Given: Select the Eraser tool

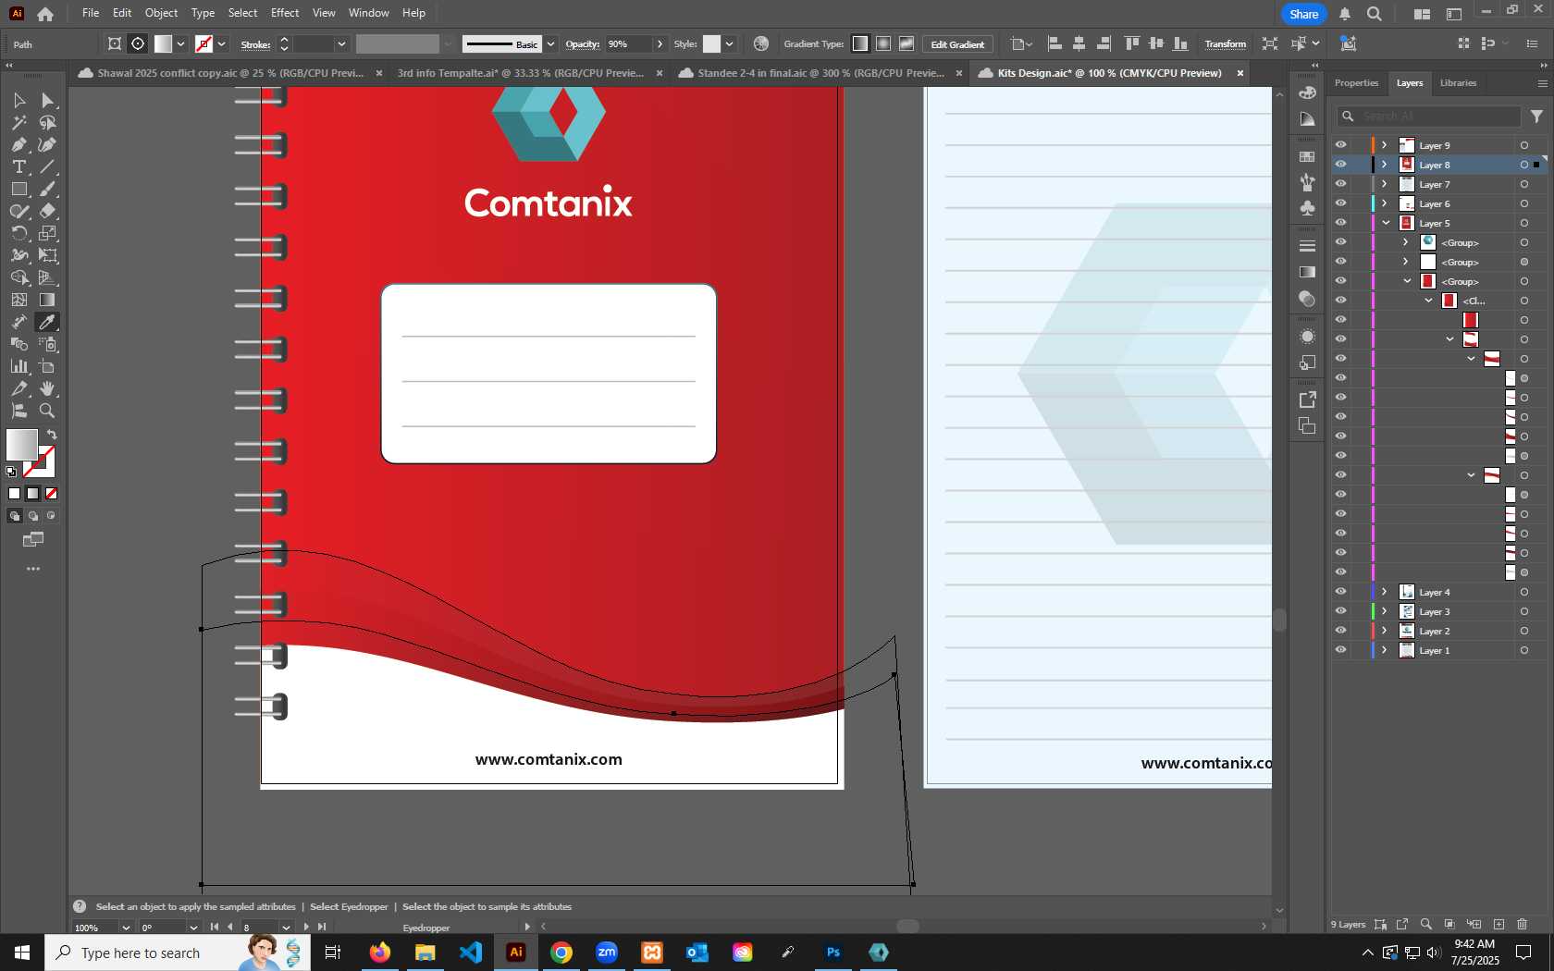Looking at the screenshot, I should point(48,211).
